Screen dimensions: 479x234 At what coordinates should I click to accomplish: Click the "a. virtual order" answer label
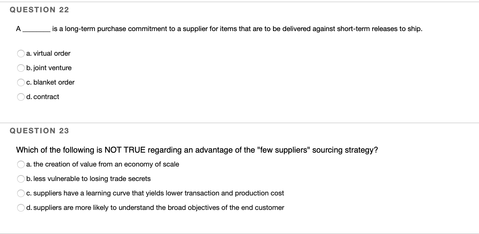(48, 54)
